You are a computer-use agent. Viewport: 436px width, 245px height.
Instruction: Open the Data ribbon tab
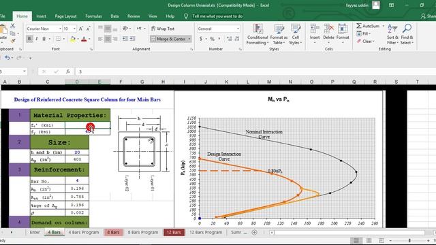point(114,16)
